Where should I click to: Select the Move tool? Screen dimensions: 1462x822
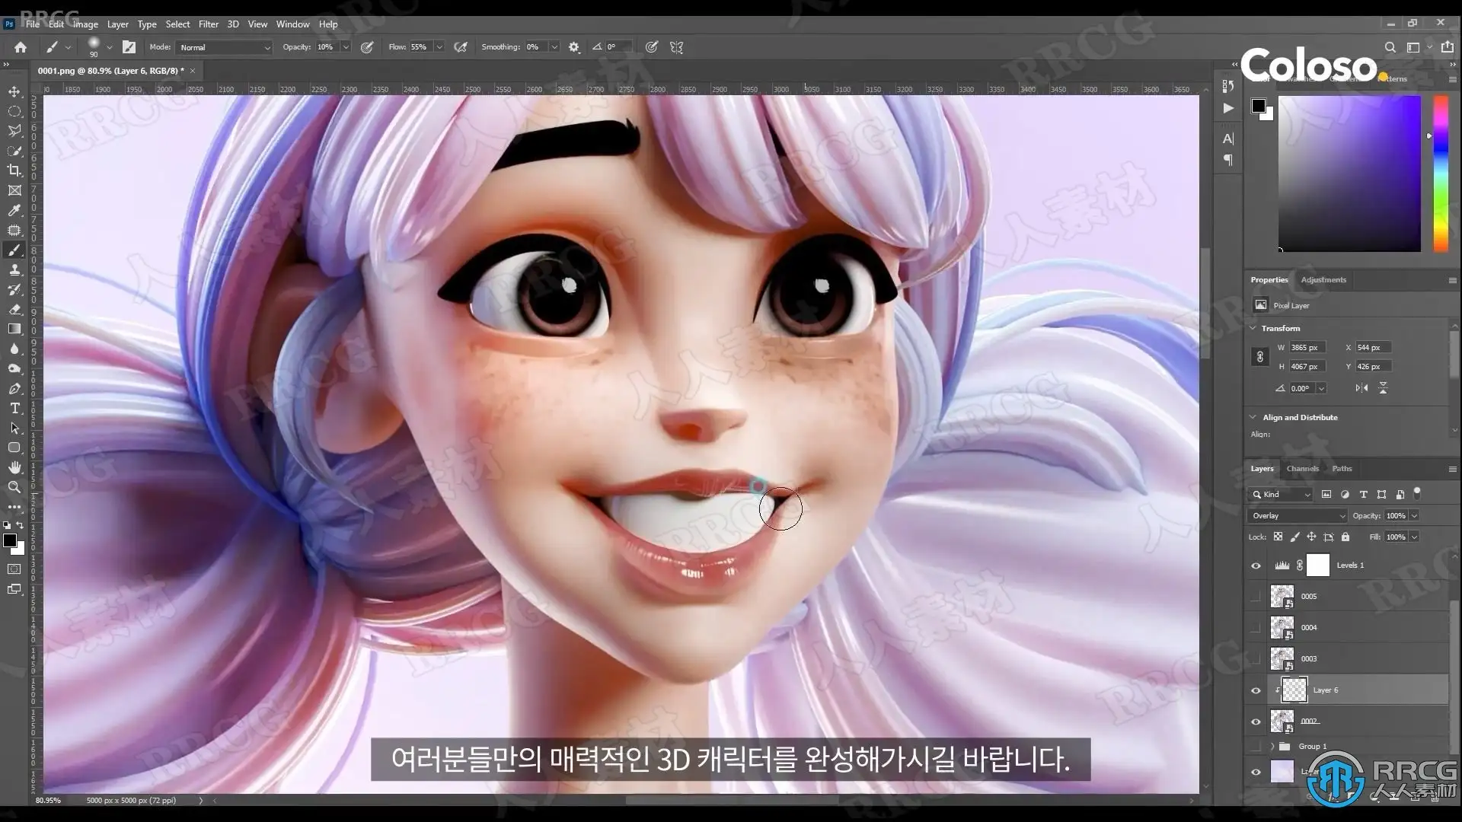(x=14, y=91)
